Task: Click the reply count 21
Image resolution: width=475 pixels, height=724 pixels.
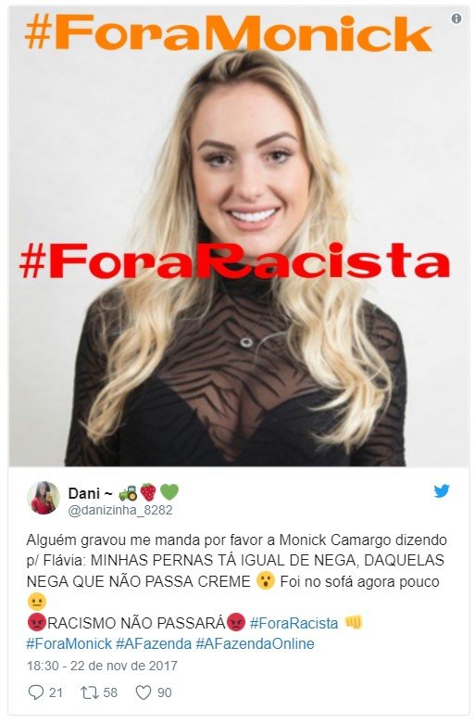Action: (56, 692)
